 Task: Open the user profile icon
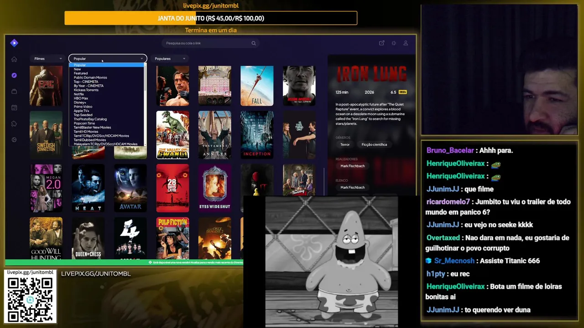(x=406, y=43)
